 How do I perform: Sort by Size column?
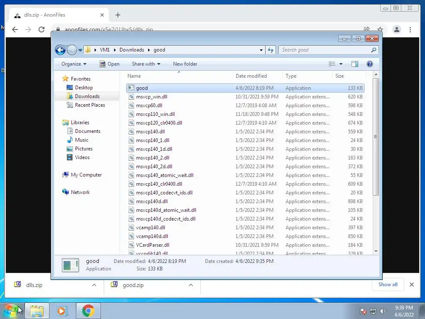click(349, 76)
